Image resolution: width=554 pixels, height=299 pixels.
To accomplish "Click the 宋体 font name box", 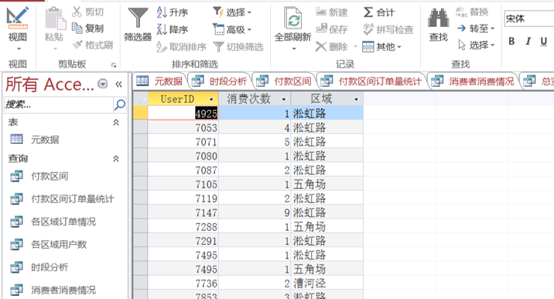I will (x=529, y=19).
